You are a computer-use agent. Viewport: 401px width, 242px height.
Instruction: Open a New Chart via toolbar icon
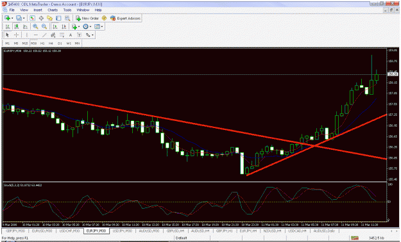[7, 18]
